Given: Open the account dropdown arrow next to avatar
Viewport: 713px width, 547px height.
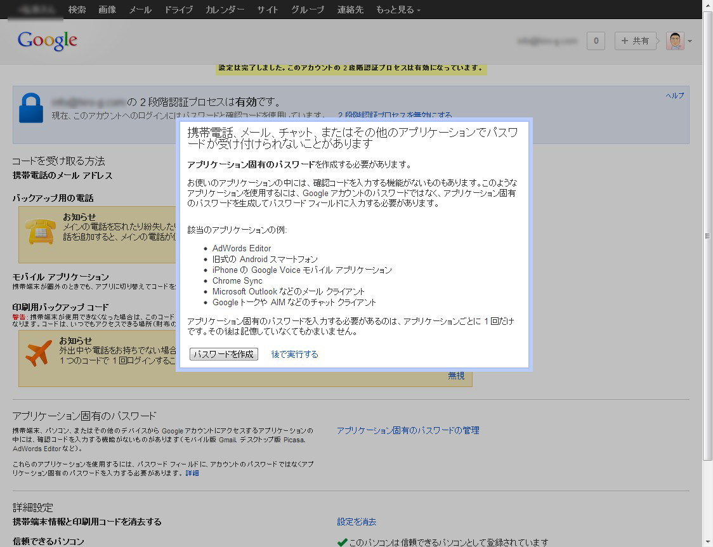Looking at the screenshot, I should [690, 41].
